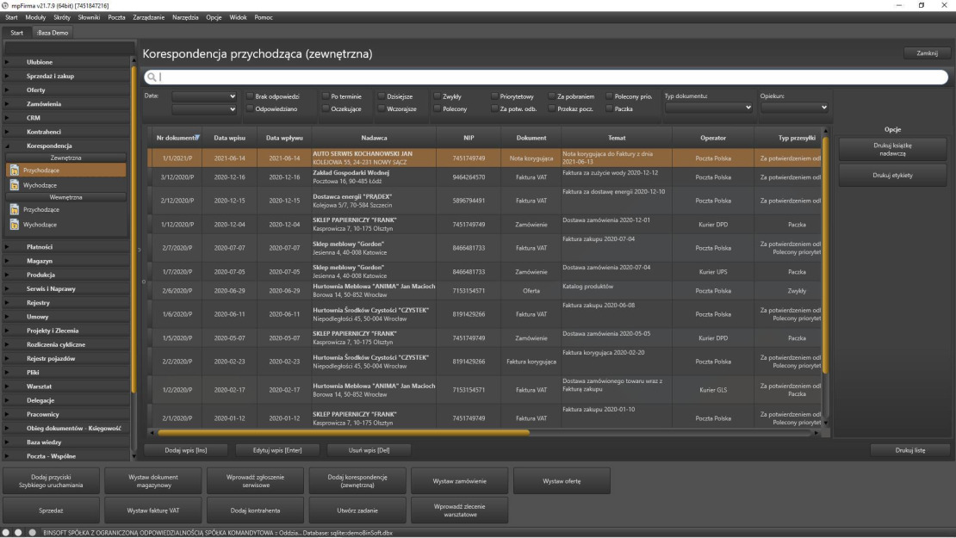Open the Moduły menu

35,18
